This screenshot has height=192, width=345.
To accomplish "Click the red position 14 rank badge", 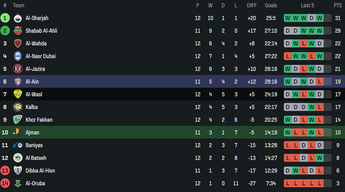I will [5, 183].
